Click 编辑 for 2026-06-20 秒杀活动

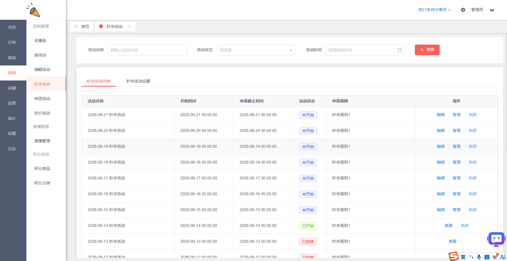(440, 131)
